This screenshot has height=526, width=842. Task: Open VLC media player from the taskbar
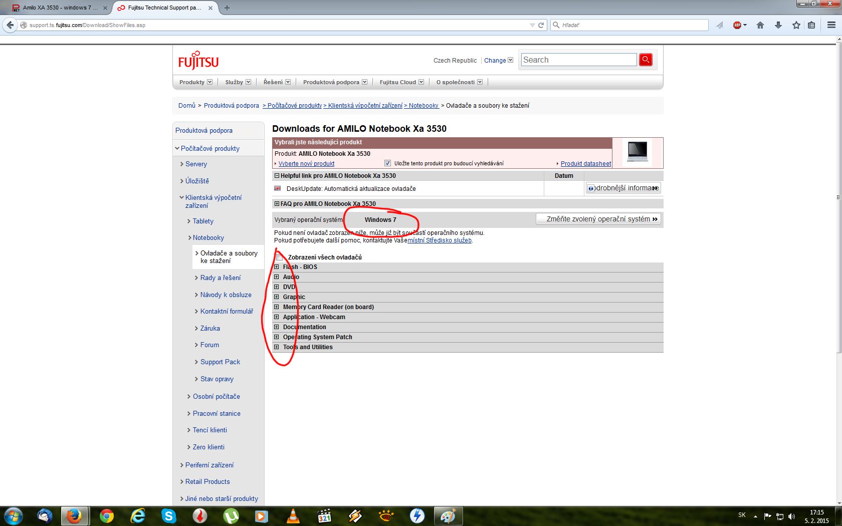pyautogui.click(x=293, y=516)
